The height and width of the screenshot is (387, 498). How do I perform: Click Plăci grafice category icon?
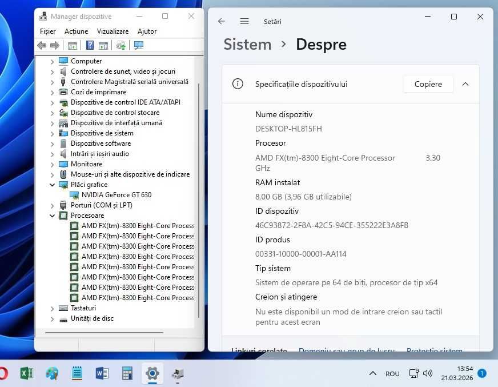pyautogui.click(x=63, y=185)
